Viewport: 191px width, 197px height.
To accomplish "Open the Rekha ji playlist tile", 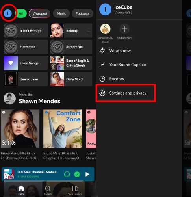I will tap(71, 31).
